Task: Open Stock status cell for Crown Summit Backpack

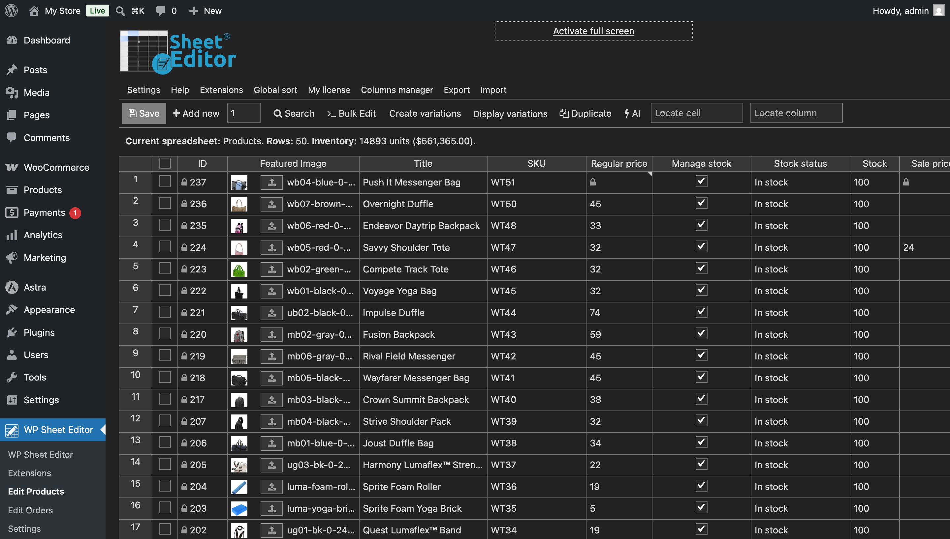Action: [800, 399]
